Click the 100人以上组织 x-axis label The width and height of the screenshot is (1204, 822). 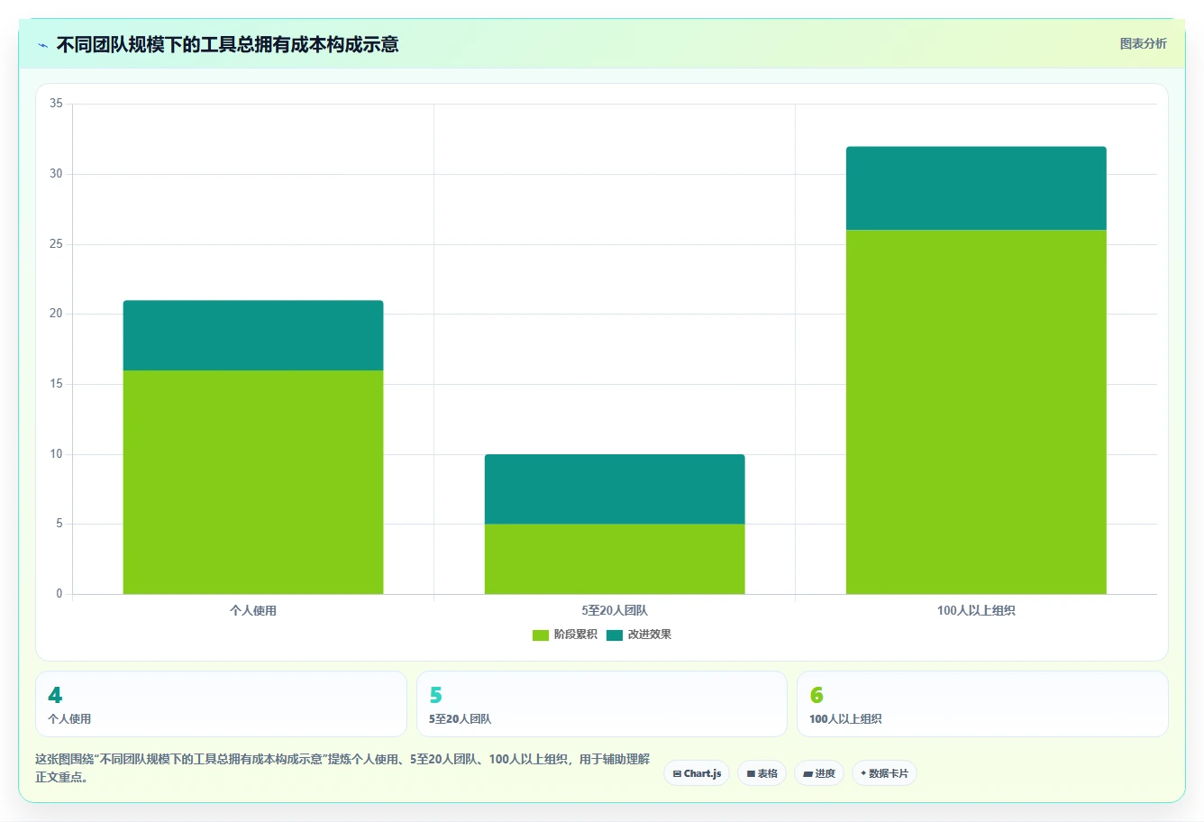976,611
